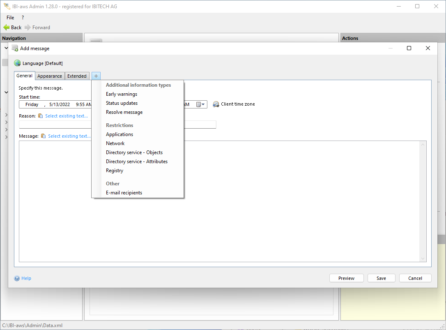The width and height of the screenshot is (446, 330).
Task: Open the File menu
Action: 10,18
